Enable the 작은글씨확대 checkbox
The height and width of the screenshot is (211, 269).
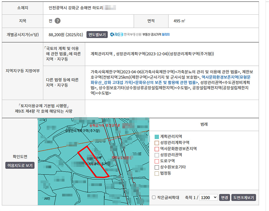tap(154, 198)
